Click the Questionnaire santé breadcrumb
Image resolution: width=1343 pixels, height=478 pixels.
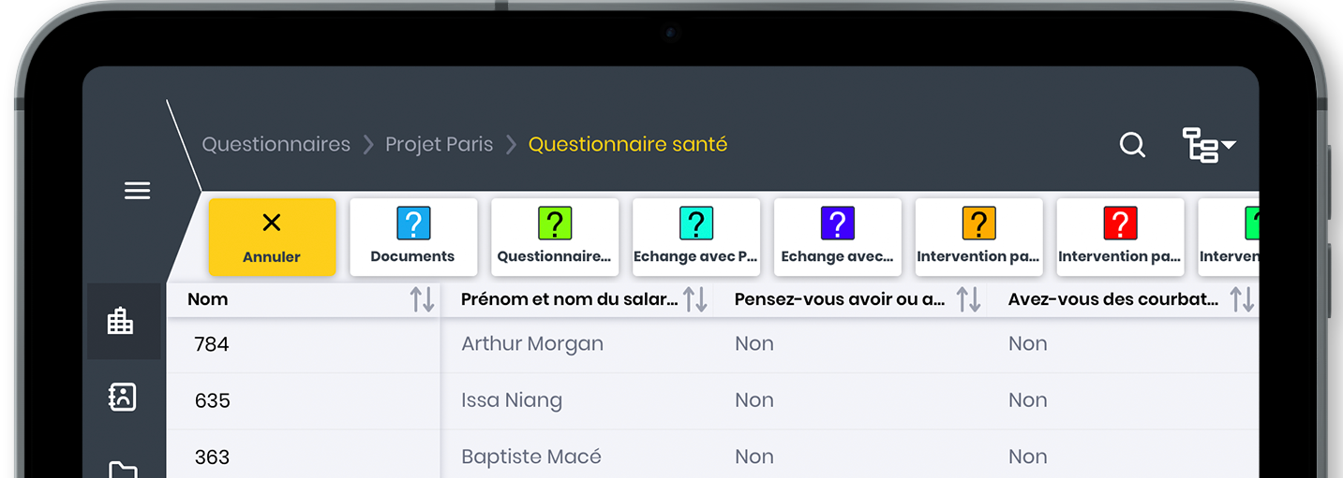tap(628, 145)
